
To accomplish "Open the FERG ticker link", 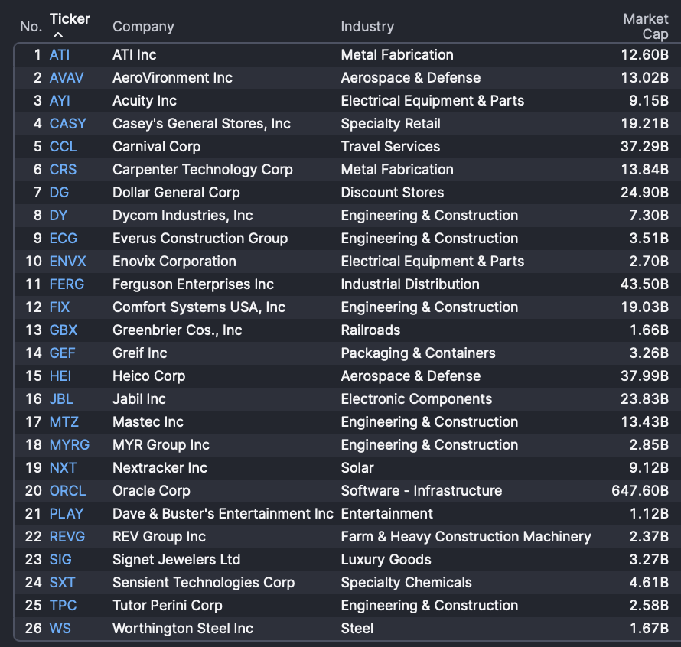I will tap(67, 284).
